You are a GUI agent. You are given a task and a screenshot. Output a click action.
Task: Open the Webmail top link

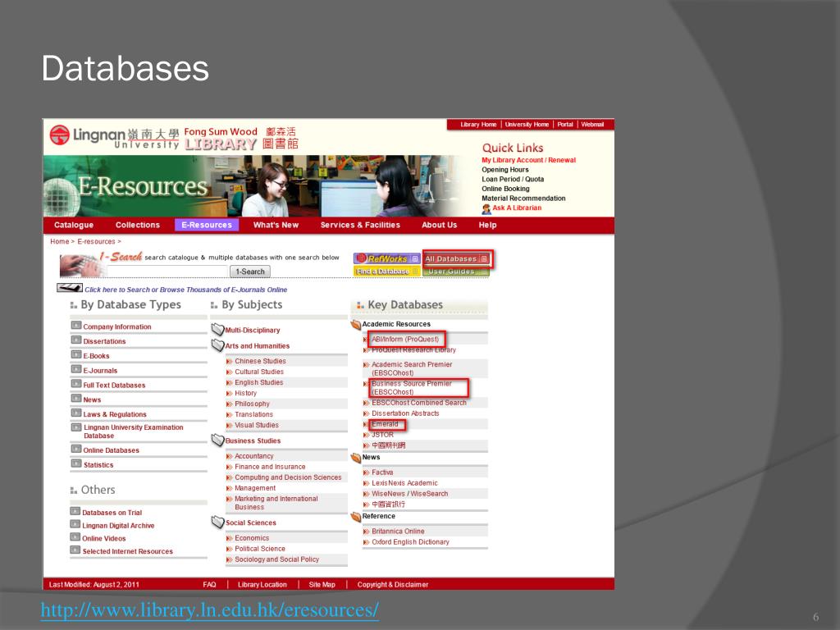click(592, 125)
